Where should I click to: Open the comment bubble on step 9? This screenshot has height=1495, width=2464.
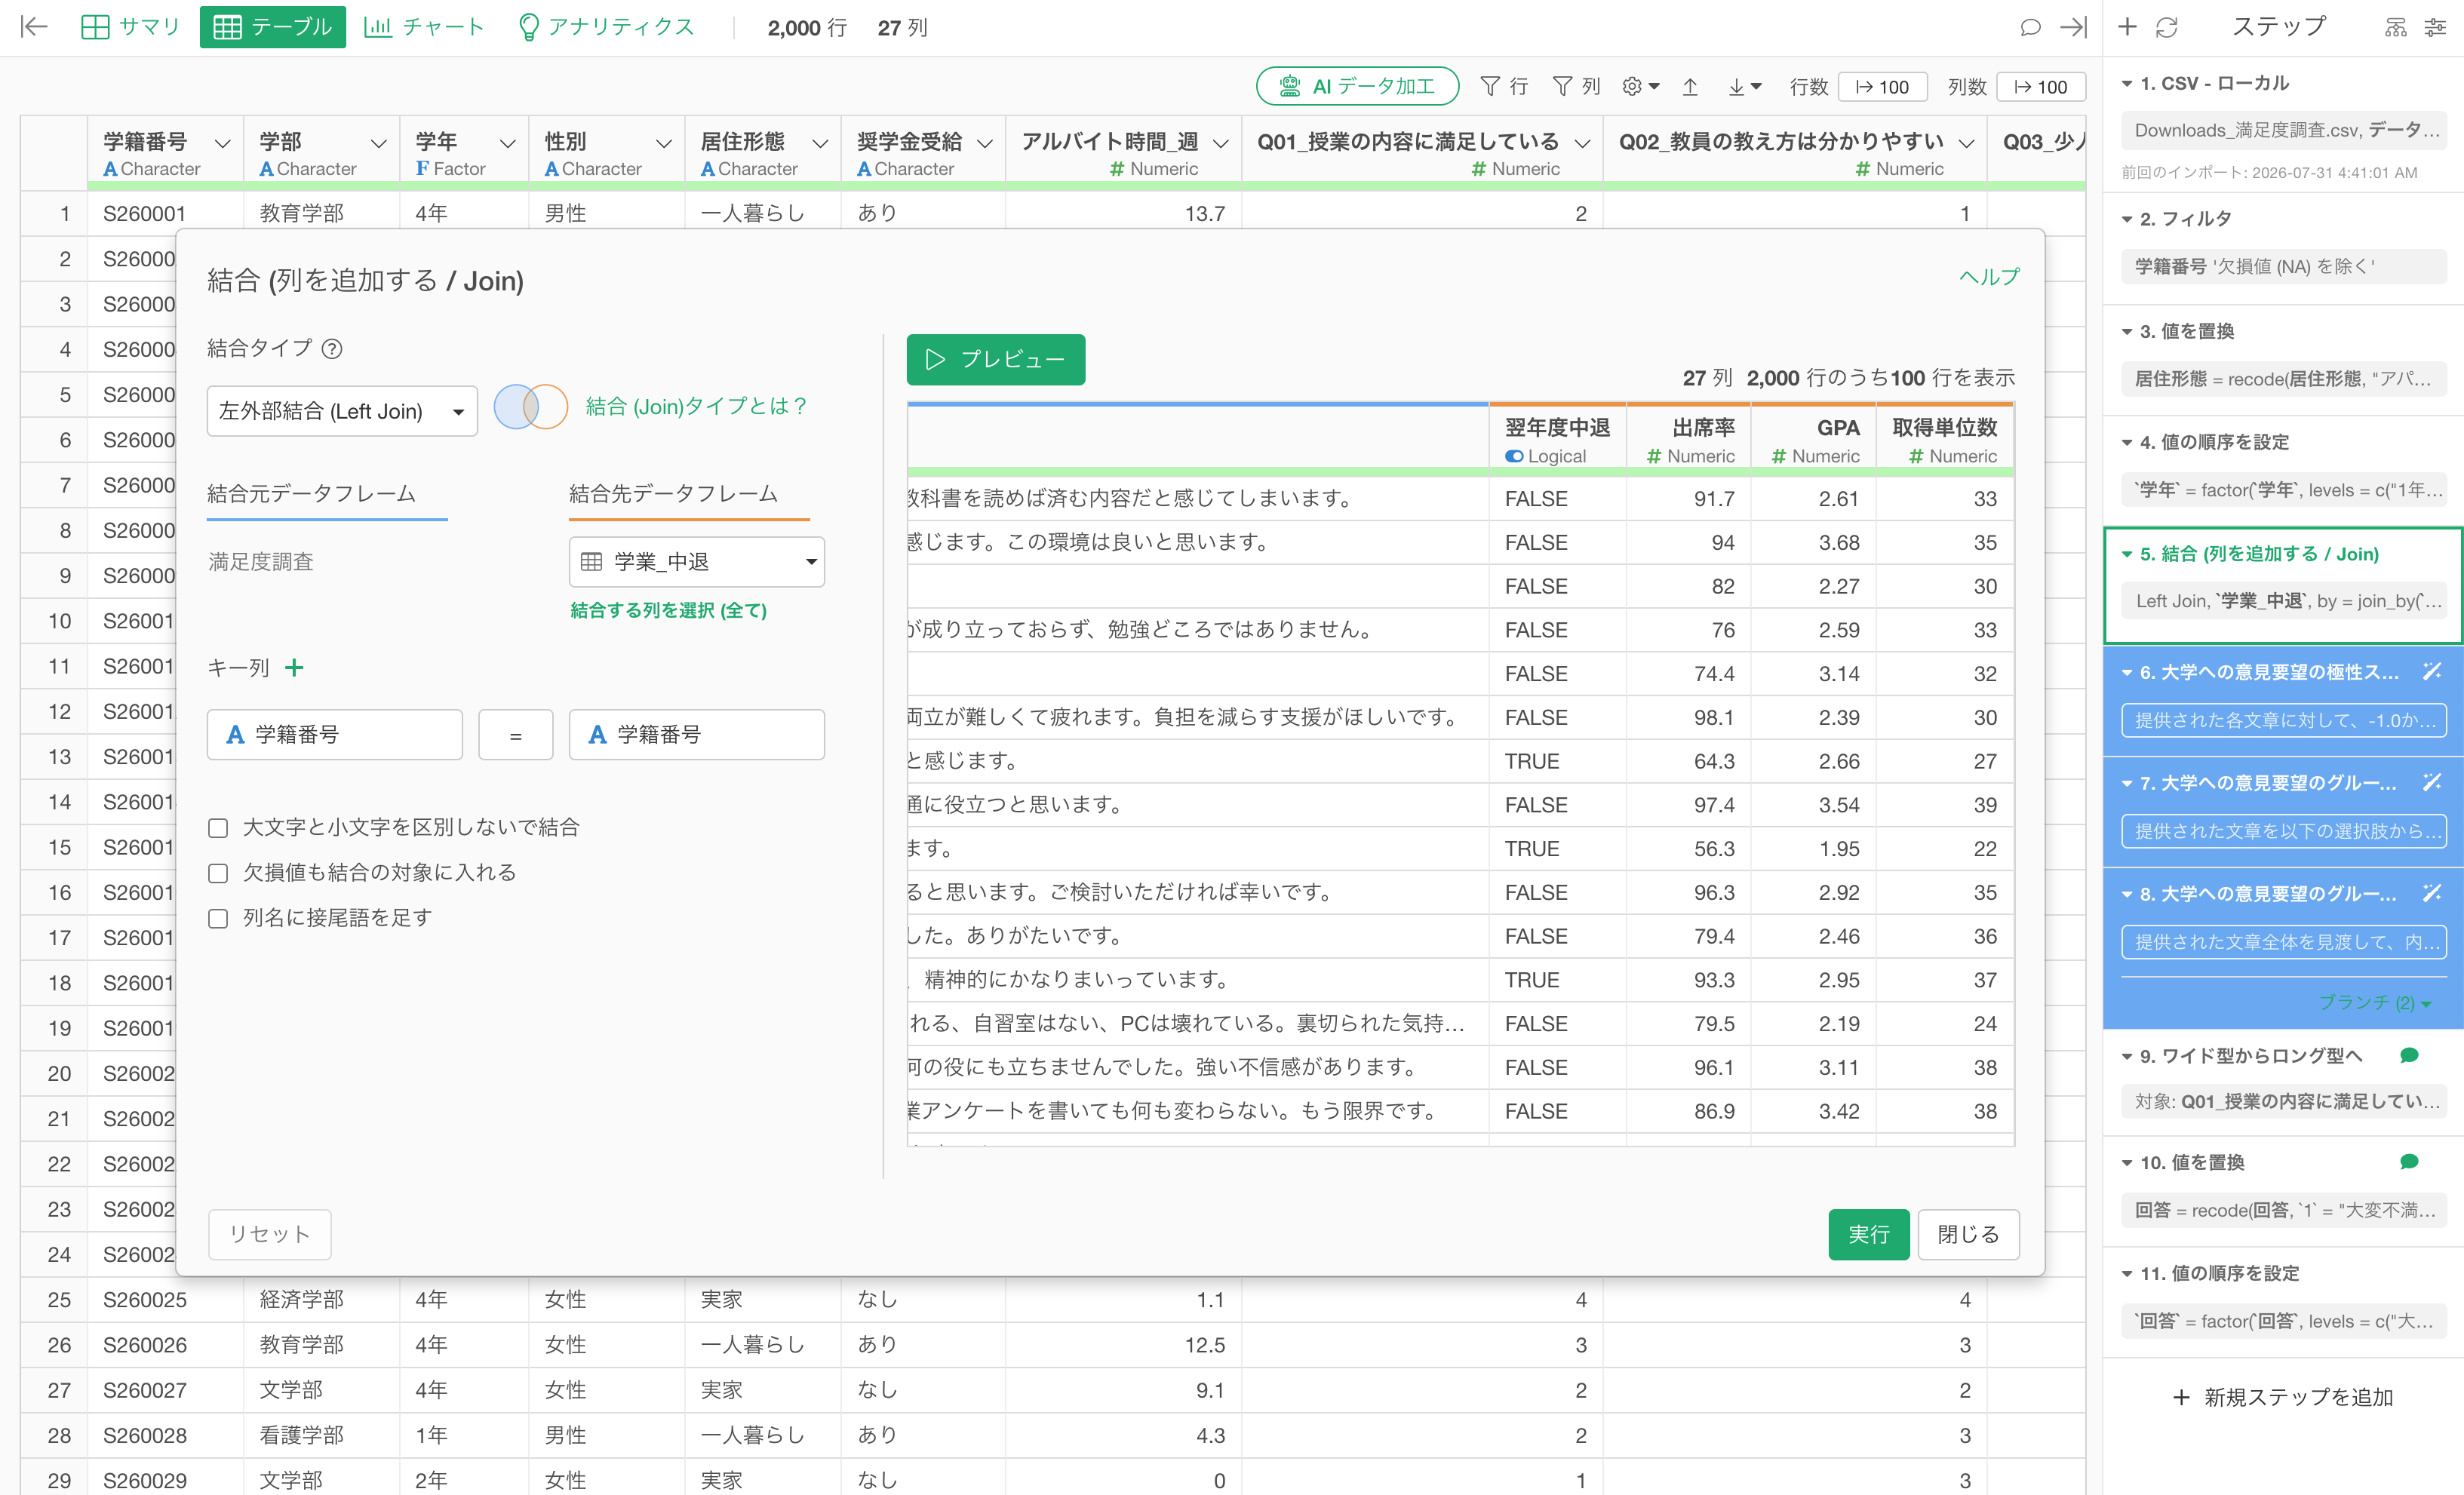(2409, 1055)
